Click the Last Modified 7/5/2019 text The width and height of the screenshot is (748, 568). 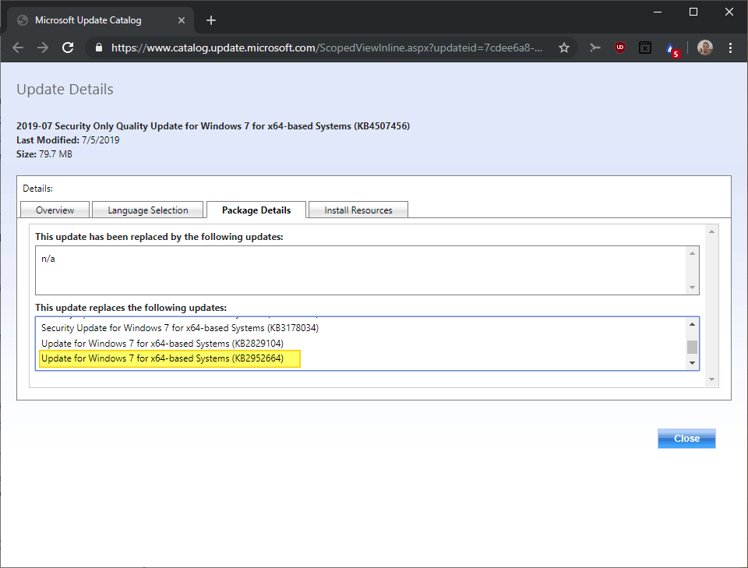coord(68,140)
